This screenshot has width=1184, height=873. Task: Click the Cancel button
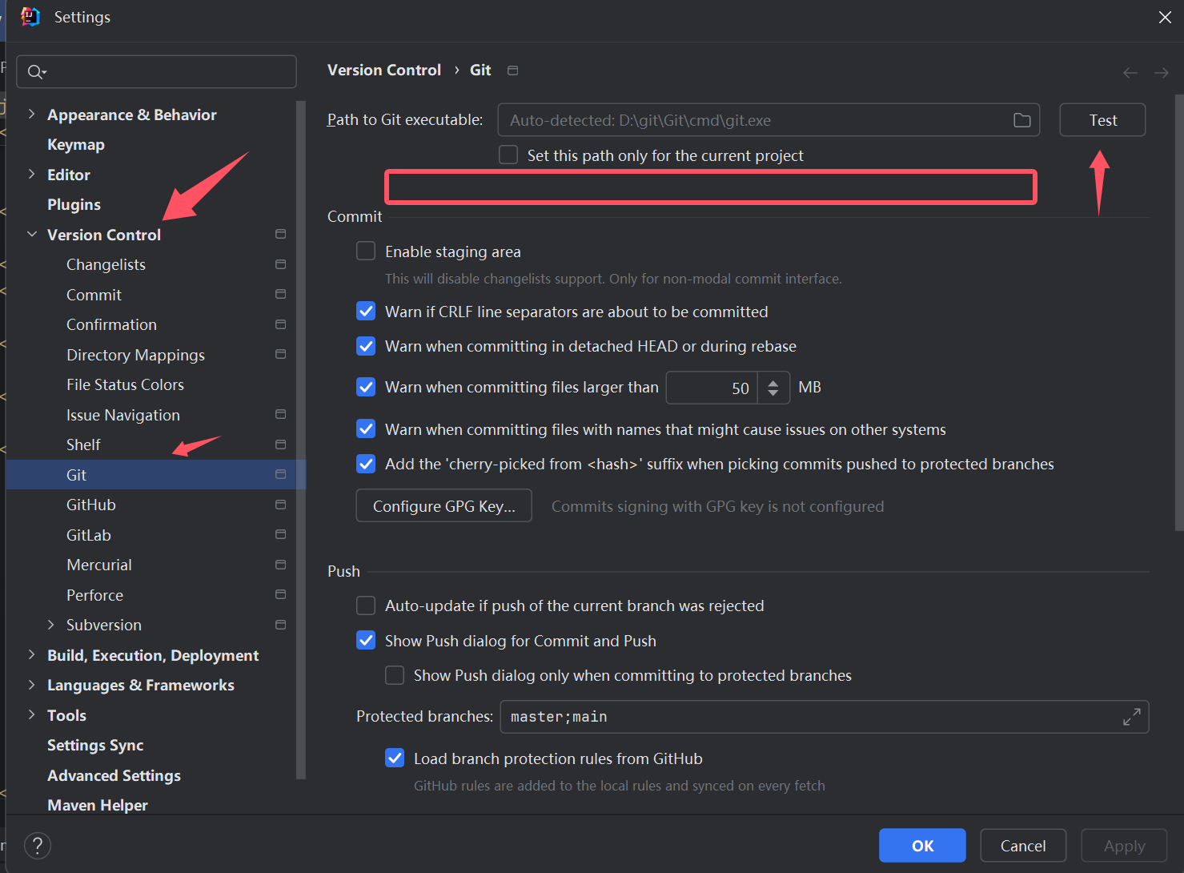pyautogui.click(x=1023, y=846)
